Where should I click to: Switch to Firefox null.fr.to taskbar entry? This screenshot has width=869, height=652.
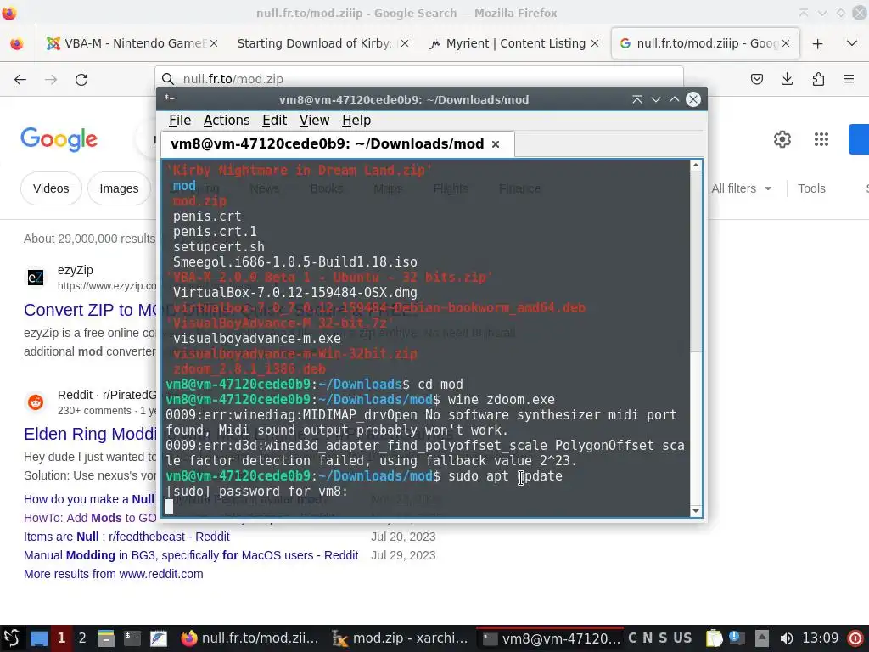coord(250,638)
